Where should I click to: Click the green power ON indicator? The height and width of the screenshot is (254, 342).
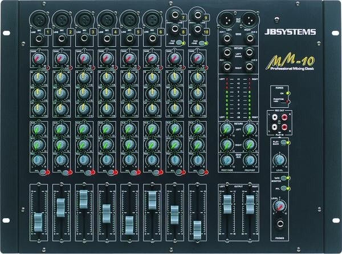[288, 94]
